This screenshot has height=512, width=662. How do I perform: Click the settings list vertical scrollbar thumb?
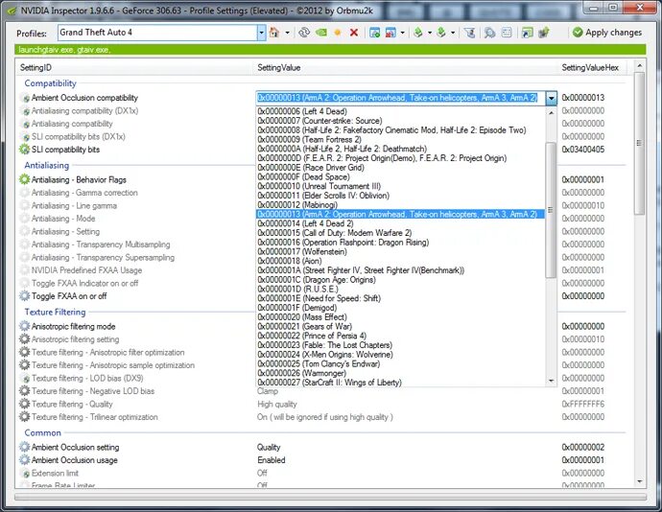(639, 143)
